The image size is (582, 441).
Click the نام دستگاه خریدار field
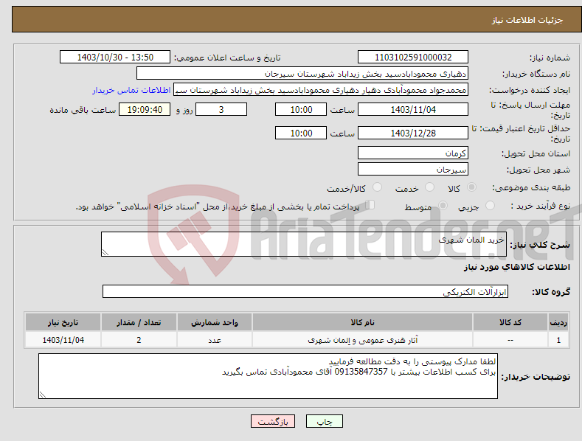pos(302,74)
